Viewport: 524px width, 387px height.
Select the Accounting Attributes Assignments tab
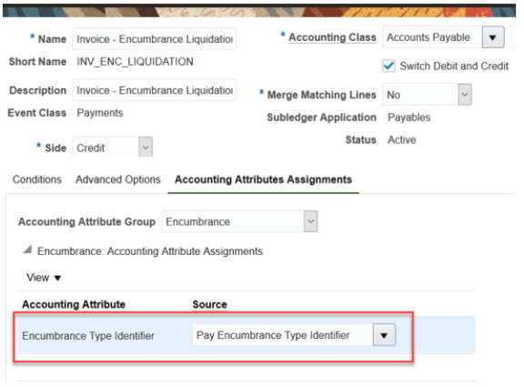pyautogui.click(x=263, y=179)
